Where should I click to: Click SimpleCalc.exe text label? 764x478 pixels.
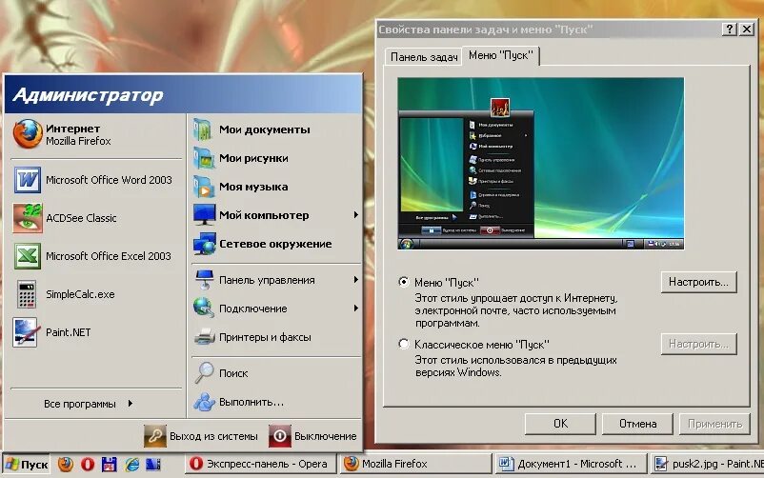(x=80, y=294)
